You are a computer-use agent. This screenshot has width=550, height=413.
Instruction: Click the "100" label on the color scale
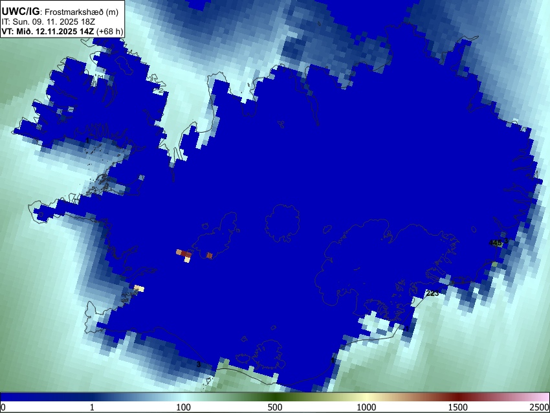click(x=183, y=407)
